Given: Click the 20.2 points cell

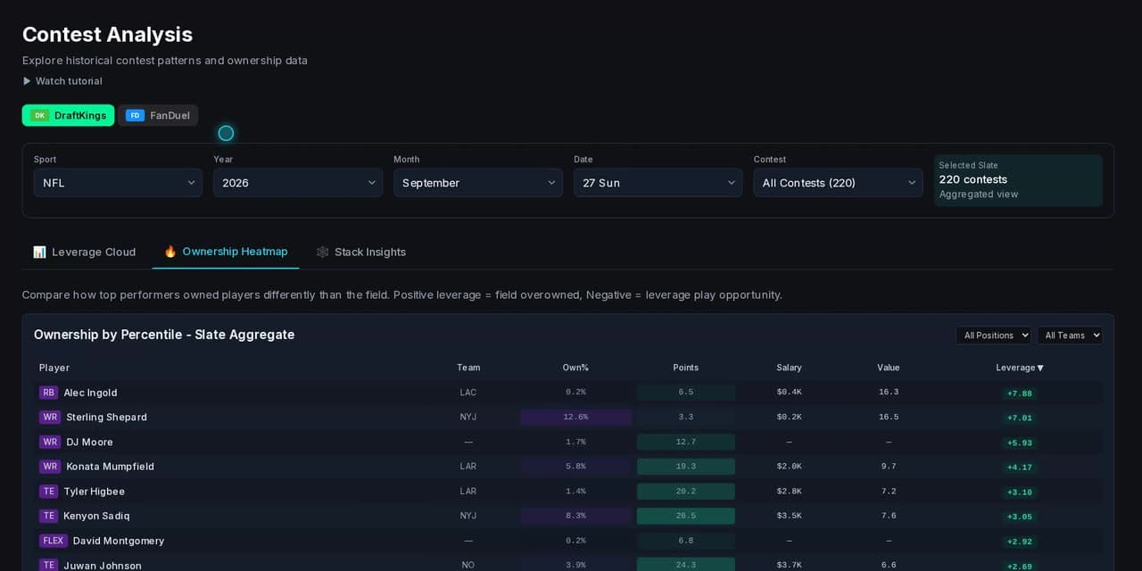Looking at the screenshot, I should (x=685, y=492).
